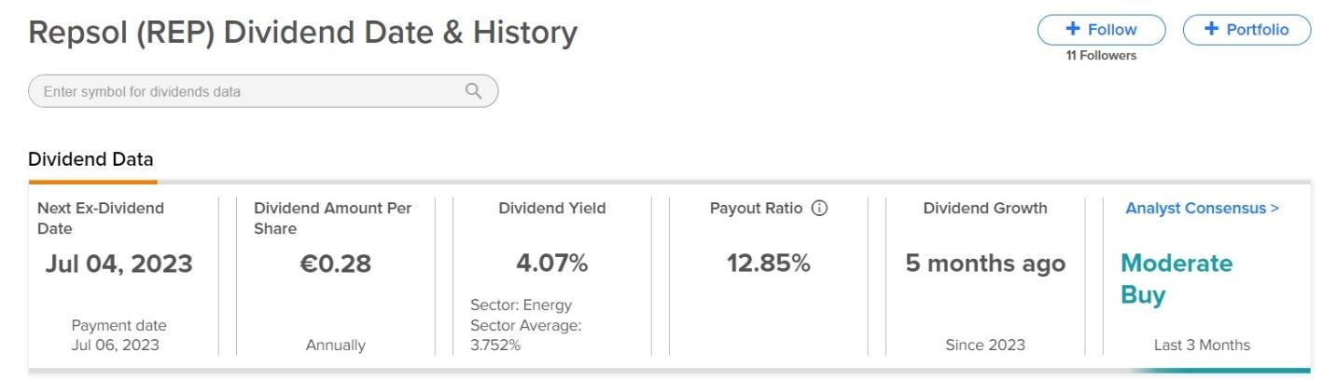The height and width of the screenshot is (380, 1337).
Task: Click the Last 3 Months label
Action: click(x=1202, y=346)
